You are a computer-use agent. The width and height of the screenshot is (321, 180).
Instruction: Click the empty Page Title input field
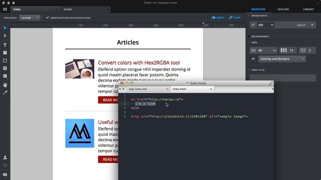[283, 78]
